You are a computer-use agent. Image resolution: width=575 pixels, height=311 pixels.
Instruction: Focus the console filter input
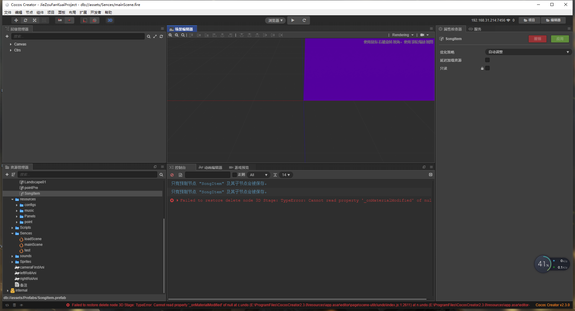[x=208, y=175]
